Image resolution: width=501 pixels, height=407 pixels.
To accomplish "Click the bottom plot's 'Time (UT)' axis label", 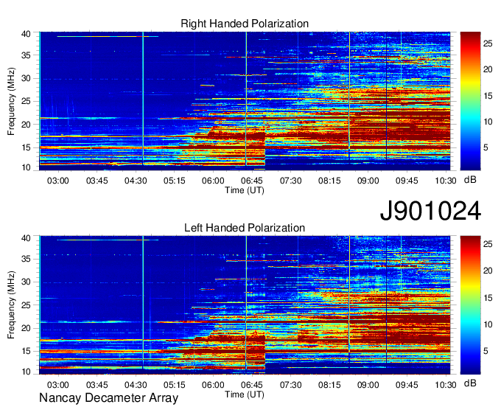I will [245, 394].
